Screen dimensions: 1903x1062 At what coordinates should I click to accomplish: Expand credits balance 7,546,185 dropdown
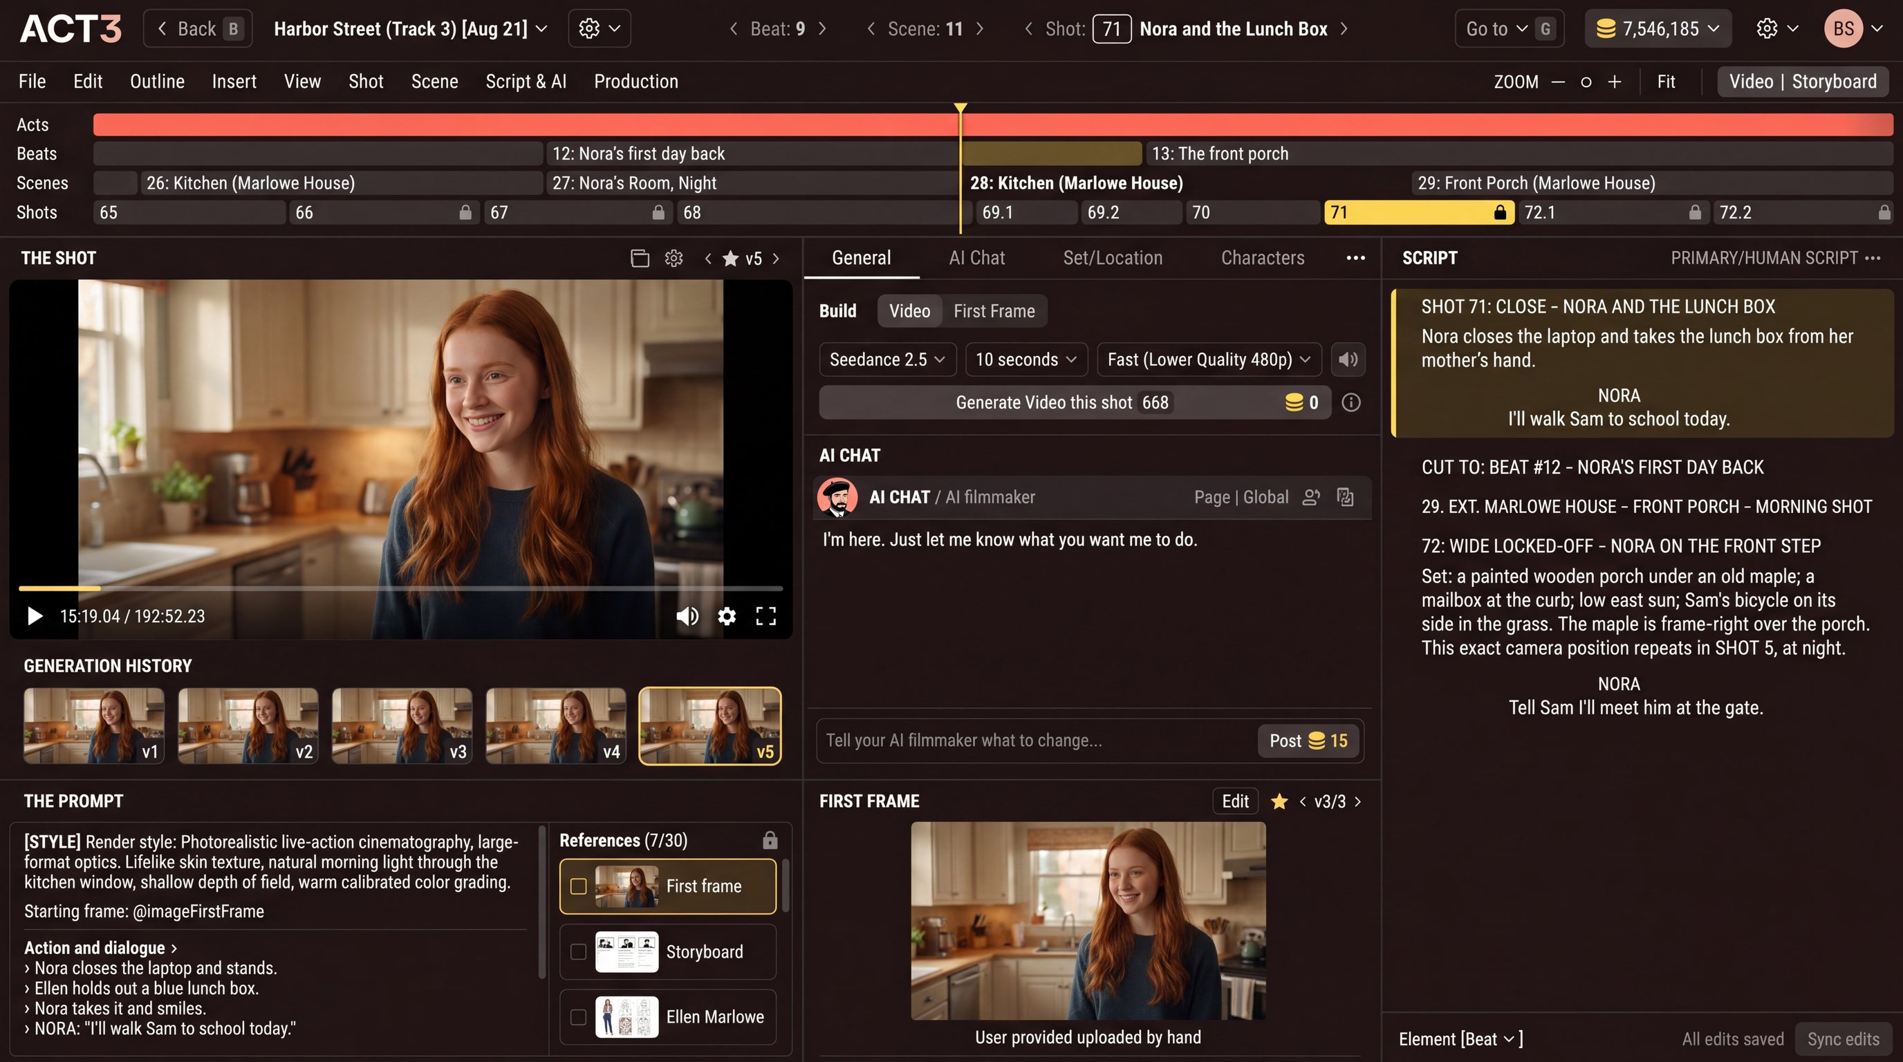pos(1658,29)
